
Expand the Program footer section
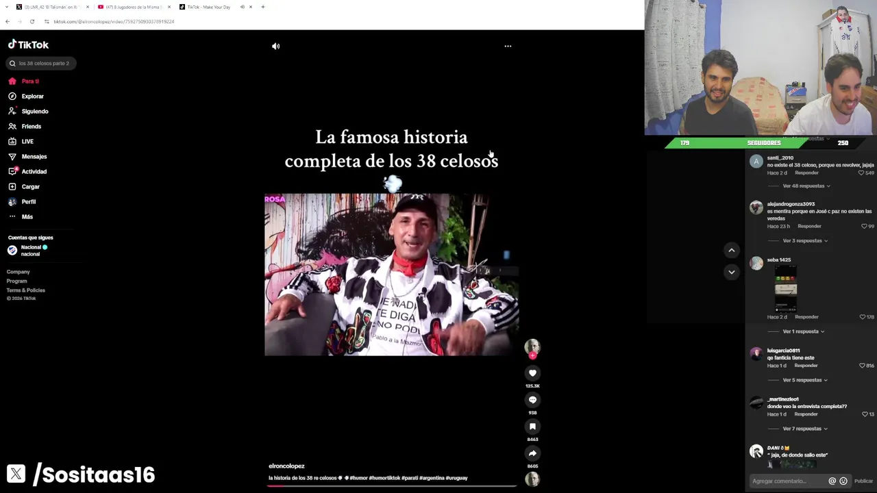(17, 281)
